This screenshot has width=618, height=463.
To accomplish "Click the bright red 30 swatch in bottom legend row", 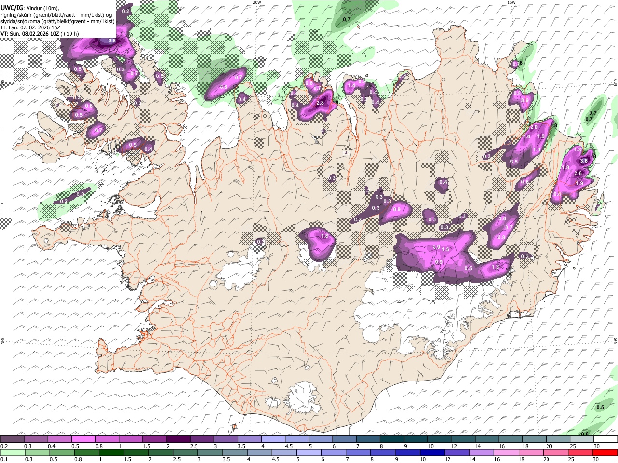I will tap(605, 452).
